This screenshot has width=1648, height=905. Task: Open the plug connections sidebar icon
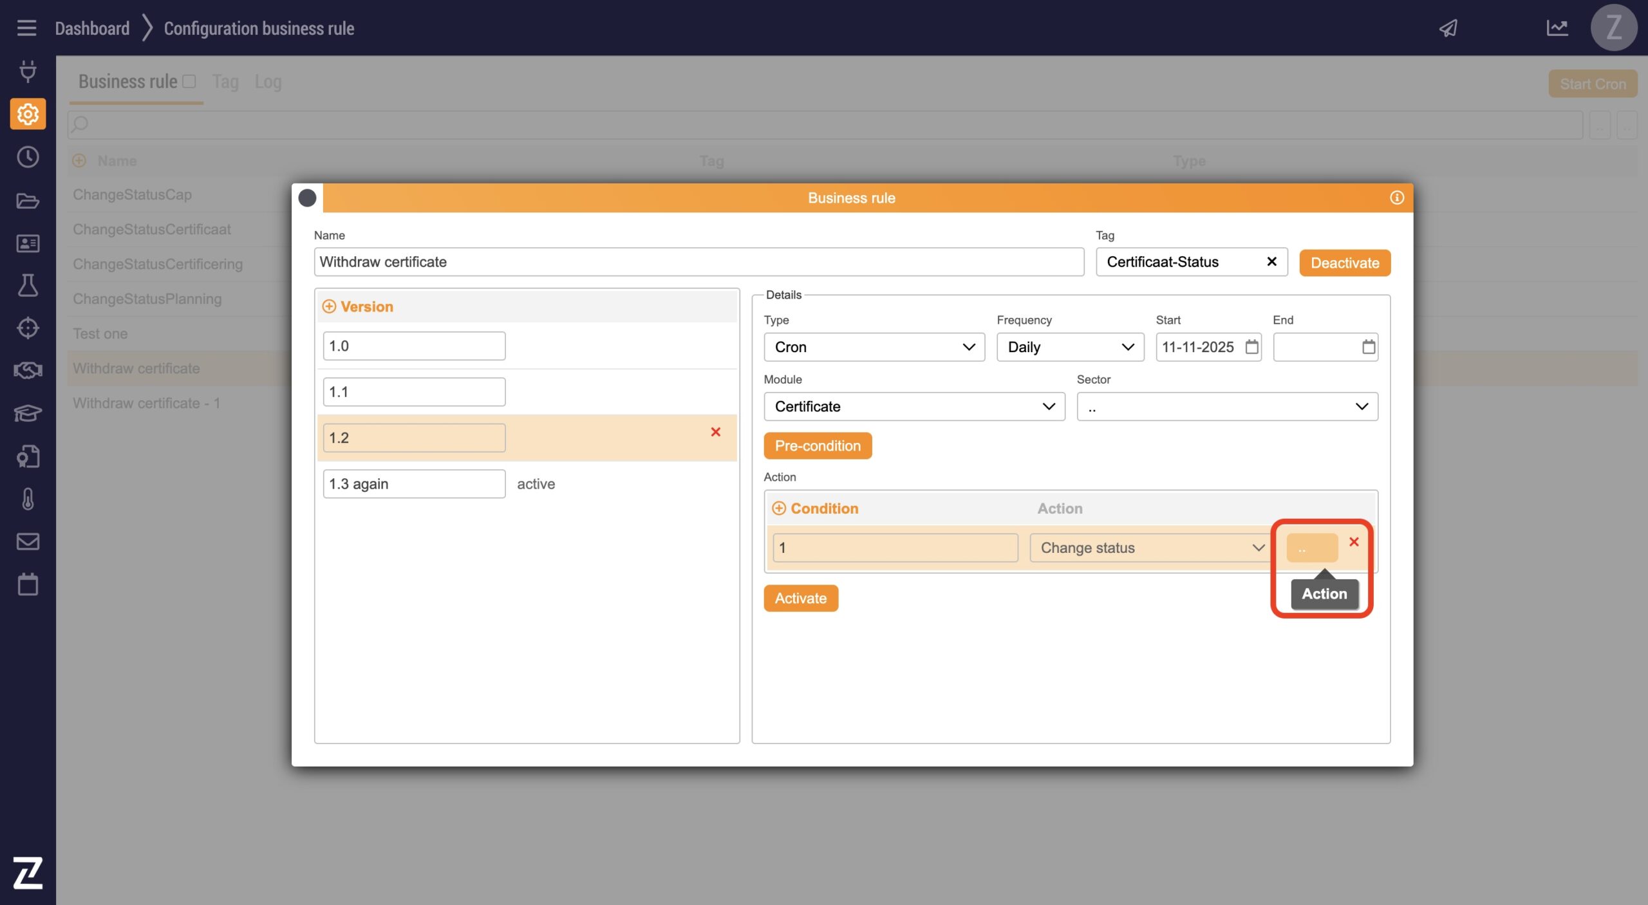[x=28, y=71]
